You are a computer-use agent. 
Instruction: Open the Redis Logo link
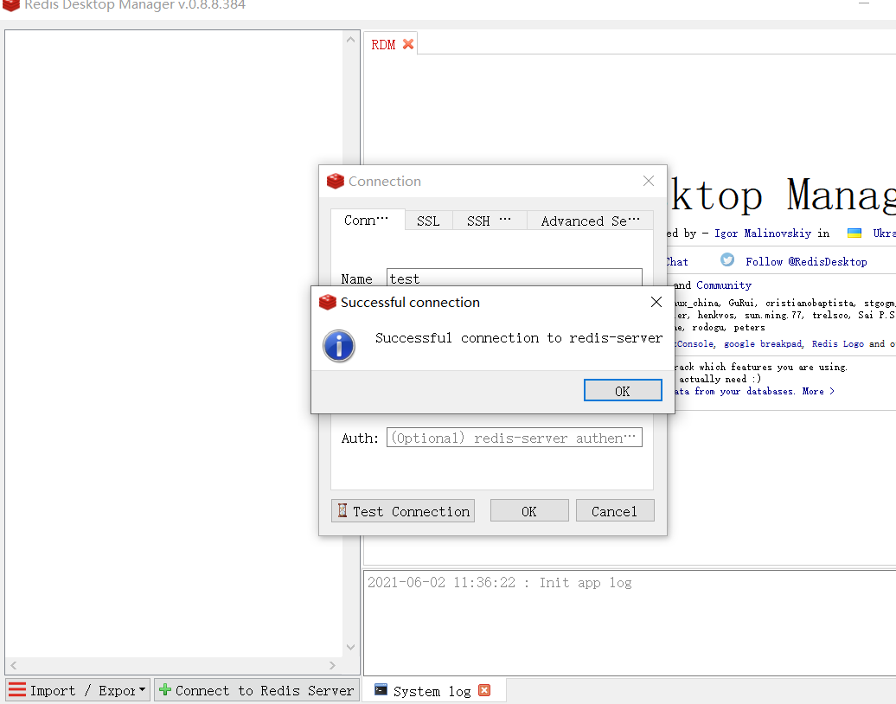click(x=838, y=343)
